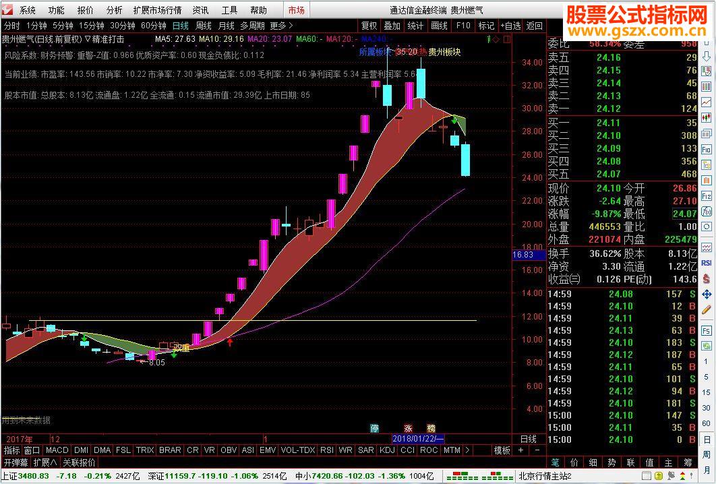Select the candlestick chart icon in the right sidebar
Viewport: 716px width, 484px height.
[x=706, y=118]
